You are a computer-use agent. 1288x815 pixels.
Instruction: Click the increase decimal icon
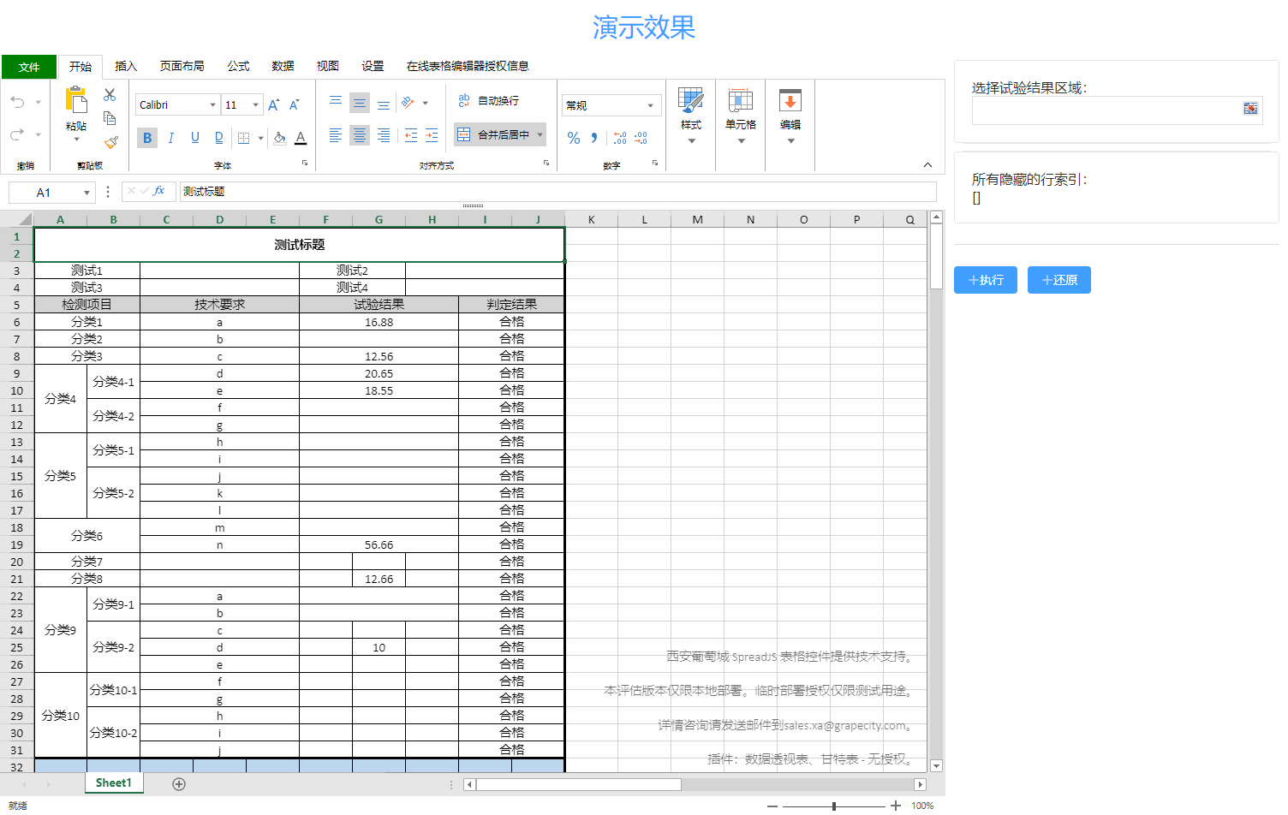(x=618, y=138)
